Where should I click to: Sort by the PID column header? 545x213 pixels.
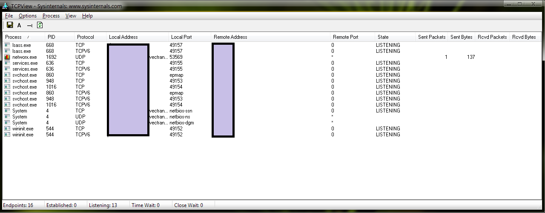pyautogui.click(x=52, y=37)
